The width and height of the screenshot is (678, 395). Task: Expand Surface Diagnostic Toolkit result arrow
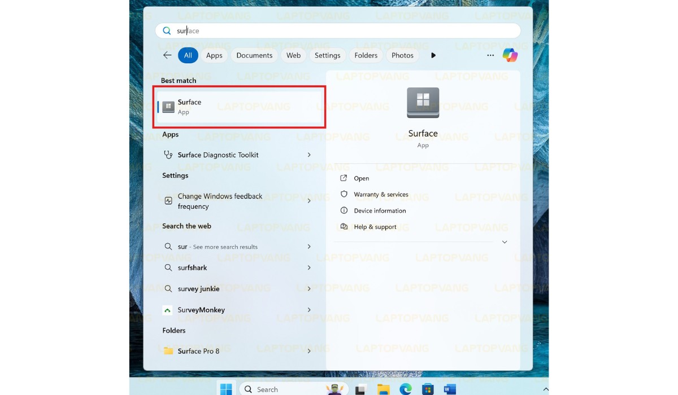(309, 155)
